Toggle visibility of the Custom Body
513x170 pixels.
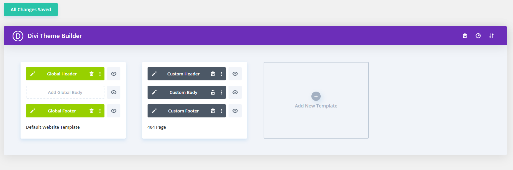[235, 92]
